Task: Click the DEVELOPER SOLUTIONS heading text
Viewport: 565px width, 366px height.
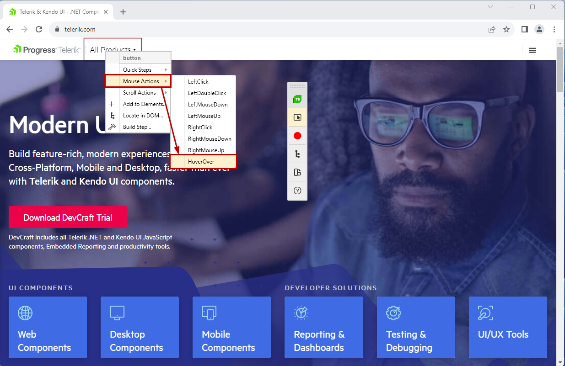Action: tap(331, 288)
